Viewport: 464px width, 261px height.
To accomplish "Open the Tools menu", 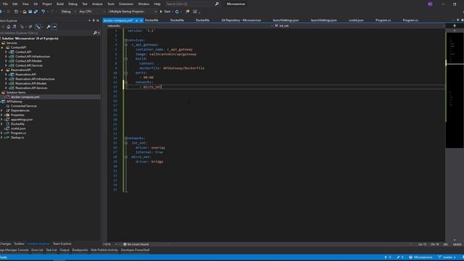I will click(x=111, y=4).
